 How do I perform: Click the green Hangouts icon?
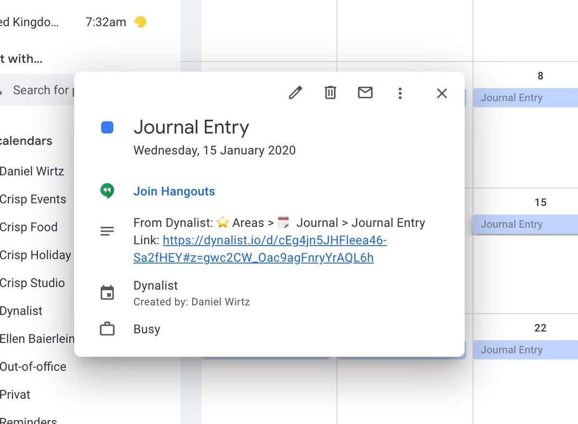107,191
